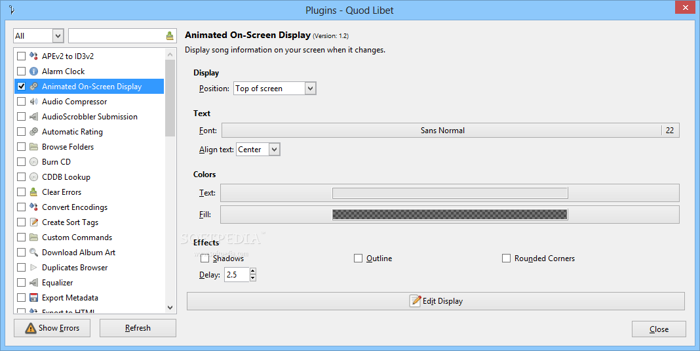Screen dimensions: 700x351
Task: Click the Audio Compressor speaker icon
Action: point(34,102)
